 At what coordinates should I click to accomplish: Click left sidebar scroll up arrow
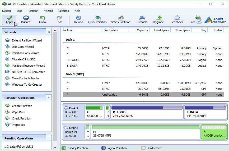coord(55,30)
